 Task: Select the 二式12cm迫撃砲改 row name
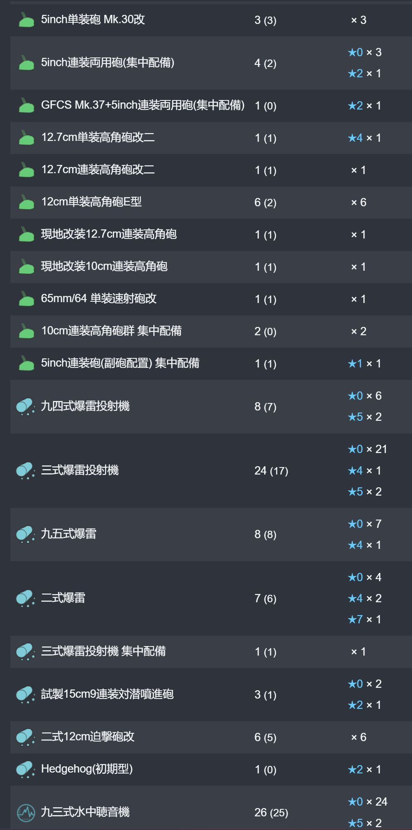coord(88,737)
